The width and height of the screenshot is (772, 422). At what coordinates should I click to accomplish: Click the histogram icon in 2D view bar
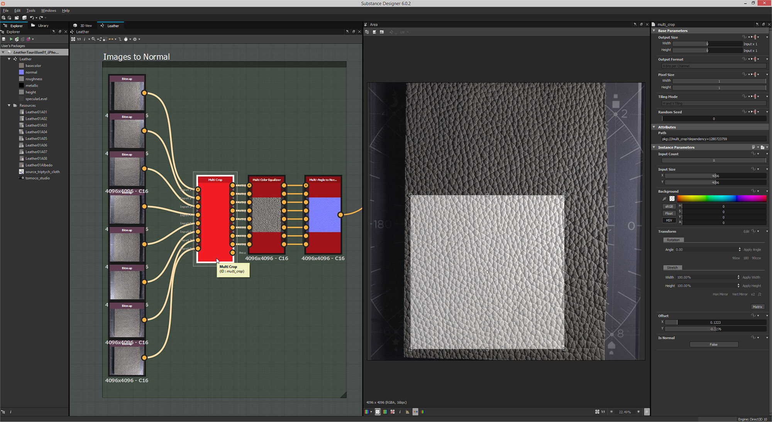click(407, 412)
